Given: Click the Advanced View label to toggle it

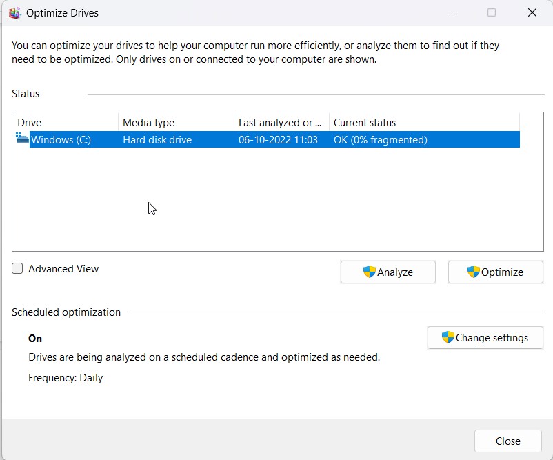Looking at the screenshot, I should tap(63, 268).
